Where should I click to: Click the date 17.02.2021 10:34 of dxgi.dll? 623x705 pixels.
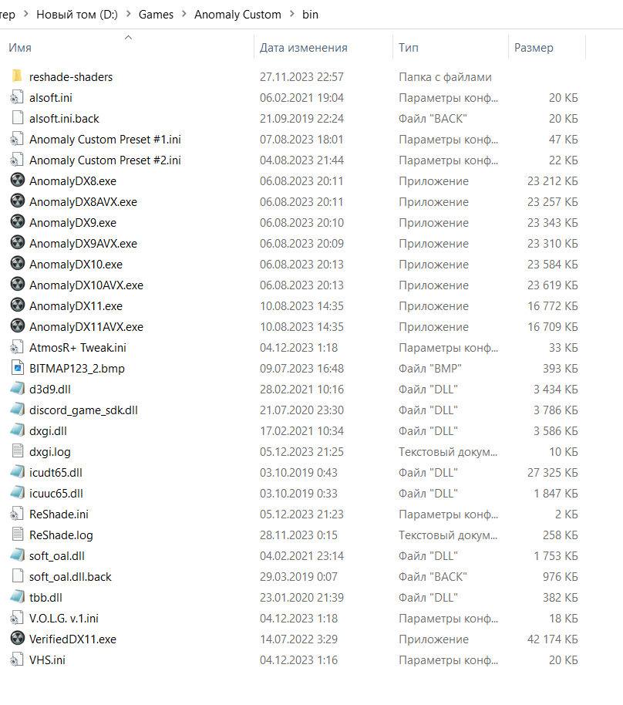(x=301, y=430)
